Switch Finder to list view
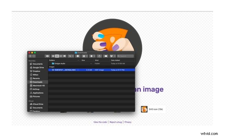Screen dimensions: 225x137 coord(57,56)
